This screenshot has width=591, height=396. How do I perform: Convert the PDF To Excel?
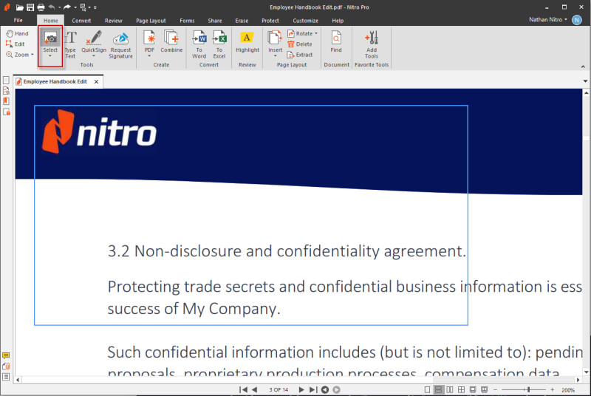(219, 44)
